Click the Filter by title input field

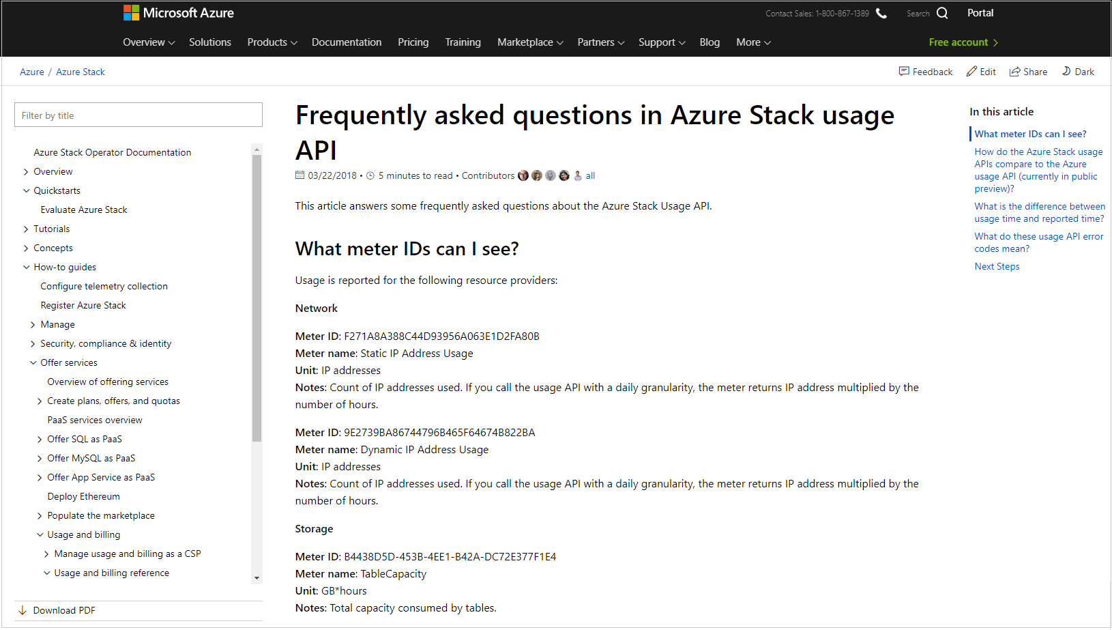pyautogui.click(x=138, y=115)
